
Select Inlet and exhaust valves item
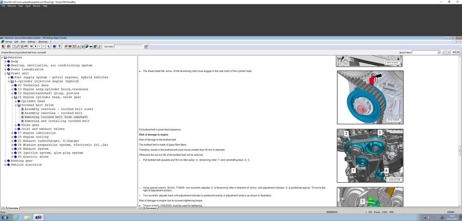tap(43, 129)
